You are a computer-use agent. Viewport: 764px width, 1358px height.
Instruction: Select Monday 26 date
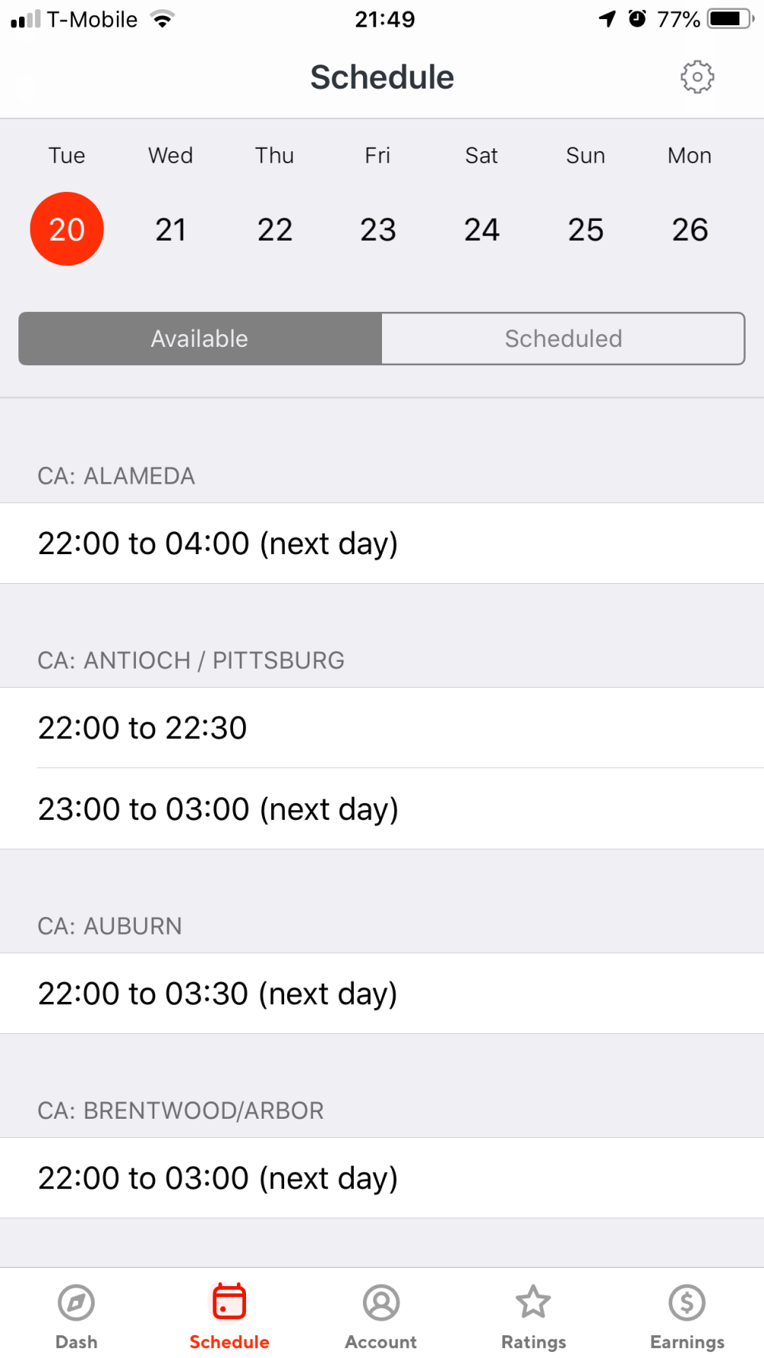(689, 229)
